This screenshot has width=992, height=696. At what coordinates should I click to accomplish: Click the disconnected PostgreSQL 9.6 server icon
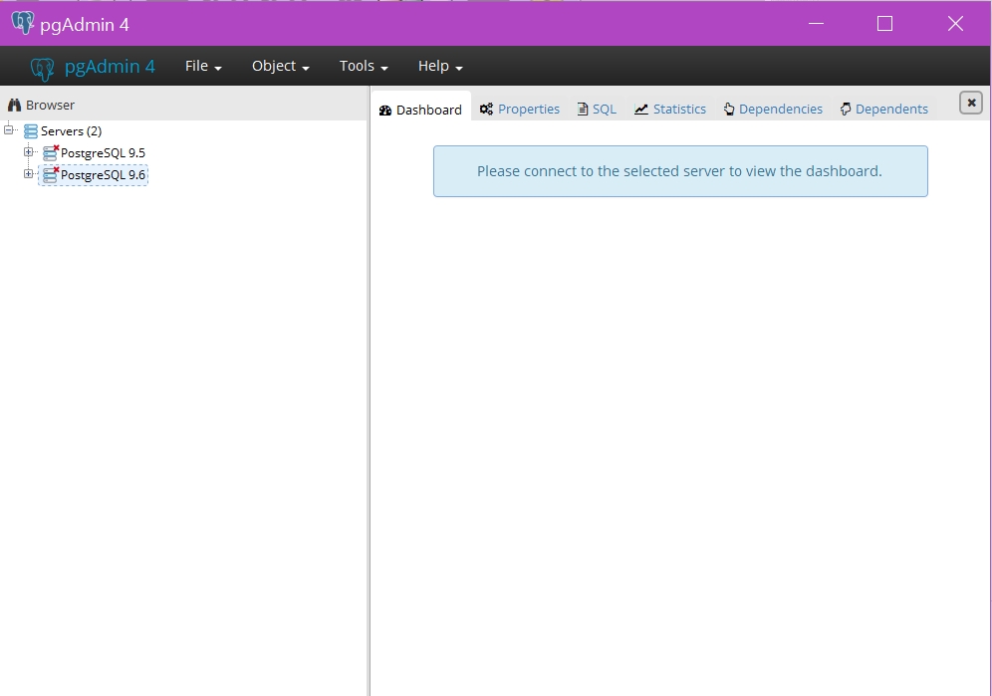51,174
